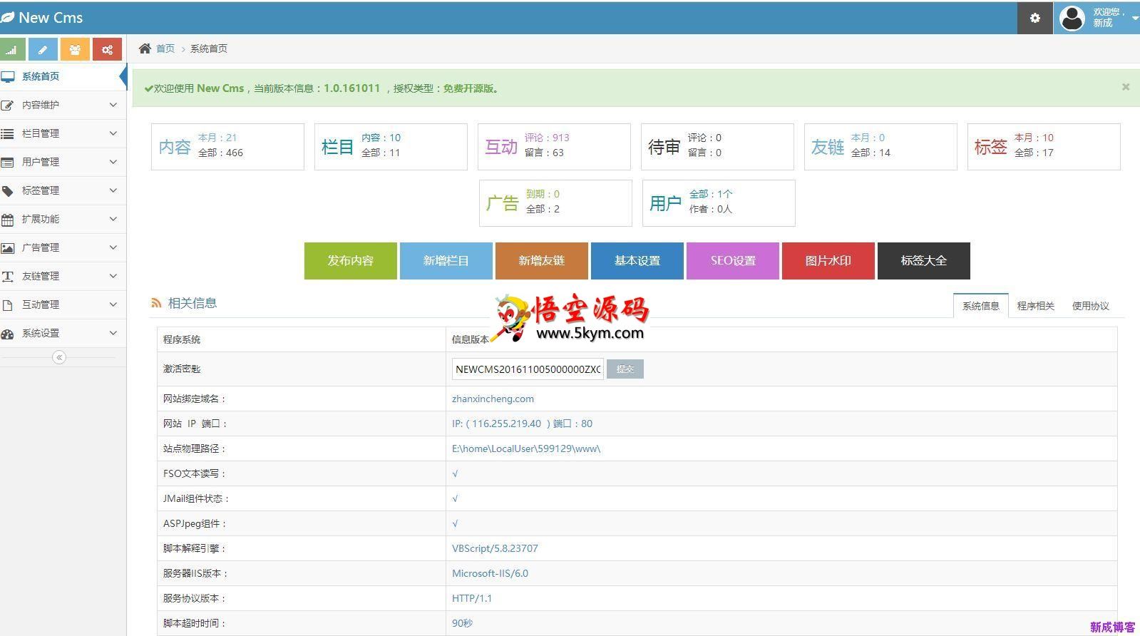1140x636 pixels.
Task: Click the VBScript/5.8.23707 value
Action: click(x=495, y=548)
